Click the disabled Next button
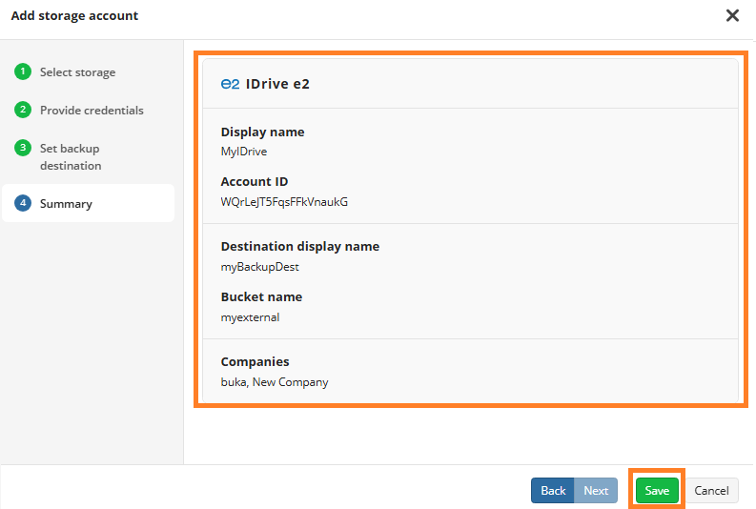 click(596, 490)
